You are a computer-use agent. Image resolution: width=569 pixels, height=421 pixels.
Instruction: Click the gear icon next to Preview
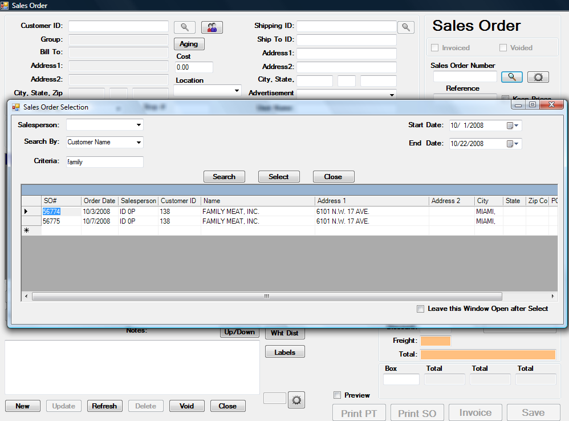click(296, 399)
